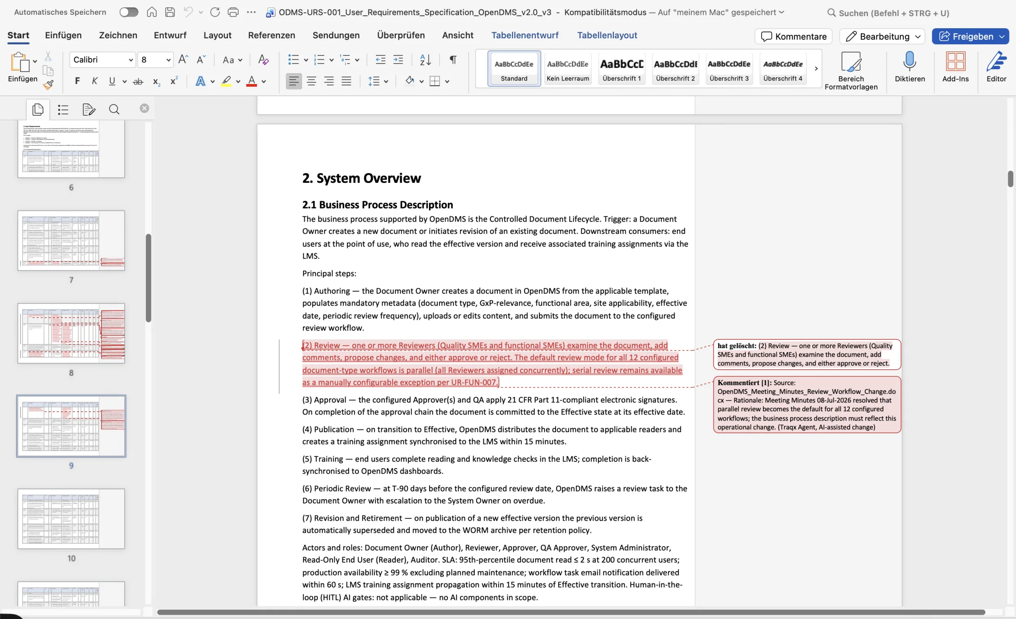Open the multilevel list dropdown arrow
The height and width of the screenshot is (619, 1016).
click(357, 60)
